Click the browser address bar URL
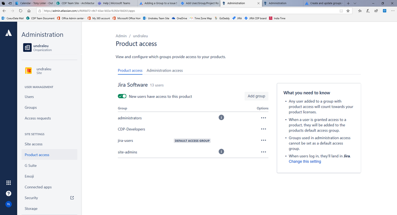Screen dimensions: 397x215 [x=89, y=11]
